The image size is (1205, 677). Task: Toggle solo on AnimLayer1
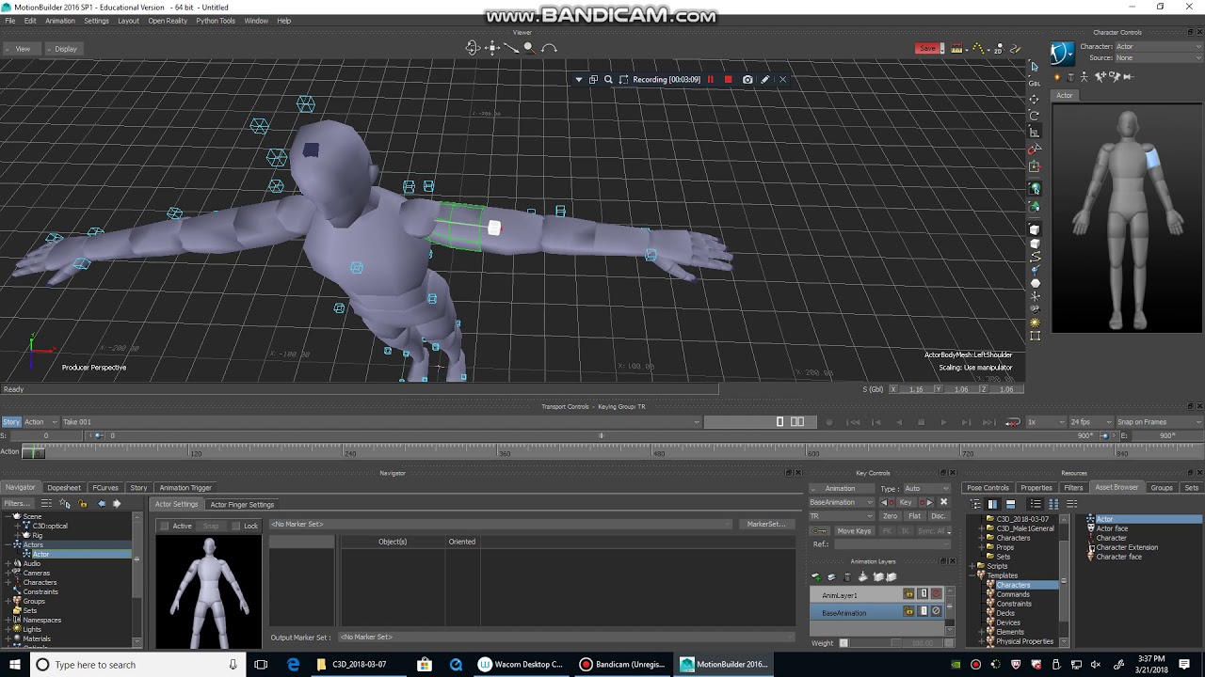(x=924, y=594)
